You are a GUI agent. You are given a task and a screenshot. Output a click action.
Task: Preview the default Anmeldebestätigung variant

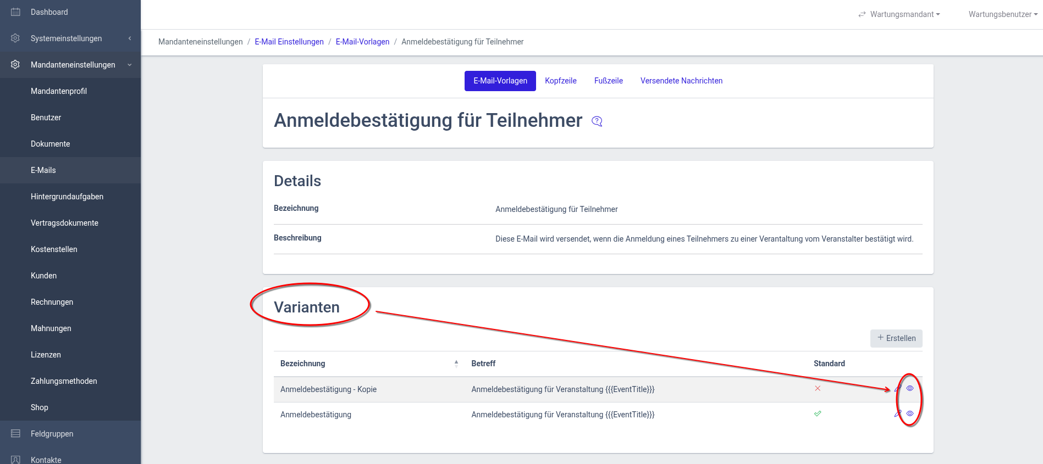tap(910, 413)
